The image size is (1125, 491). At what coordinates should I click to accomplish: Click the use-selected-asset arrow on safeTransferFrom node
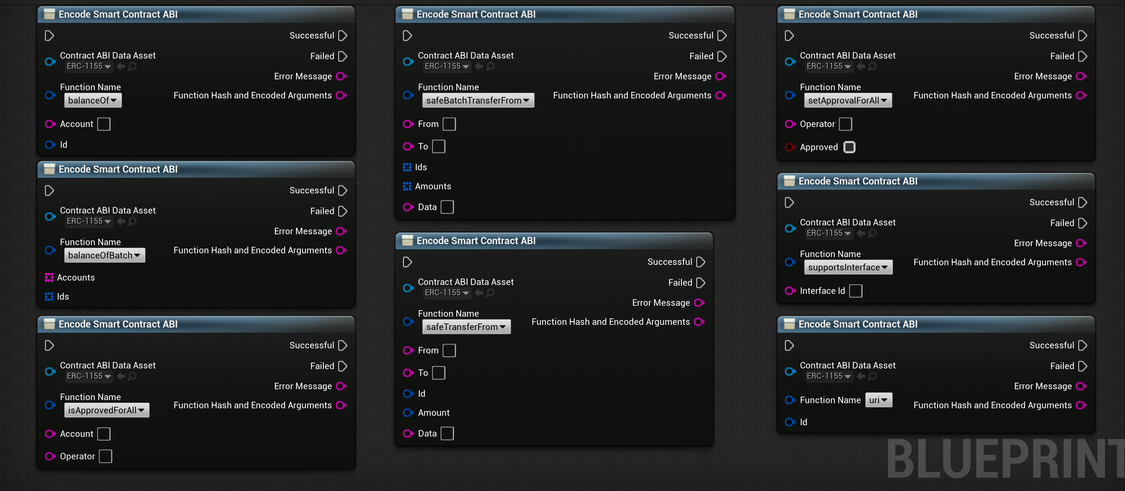coord(479,292)
